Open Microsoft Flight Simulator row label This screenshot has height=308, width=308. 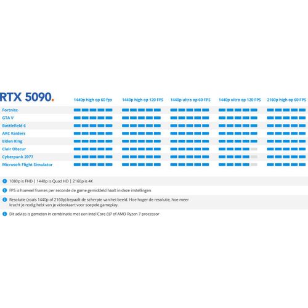pyautogui.click(x=27, y=164)
